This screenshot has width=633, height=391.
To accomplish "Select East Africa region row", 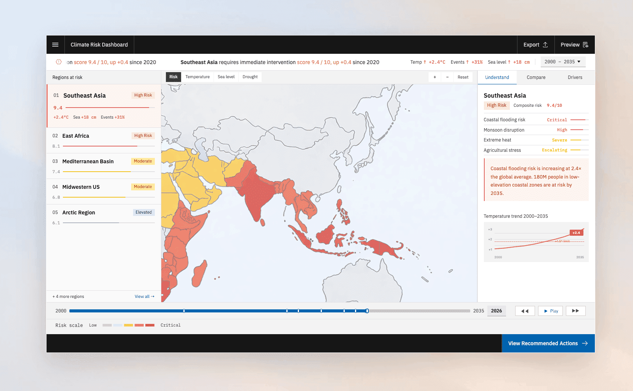I will 104,140.
